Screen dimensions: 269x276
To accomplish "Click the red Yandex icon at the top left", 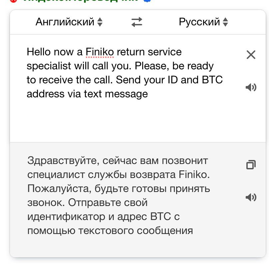I will pyautogui.click(x=13, y=1).
